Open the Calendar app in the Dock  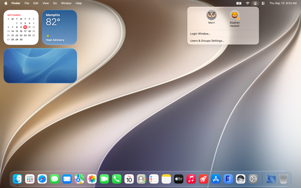pos(129,179)
